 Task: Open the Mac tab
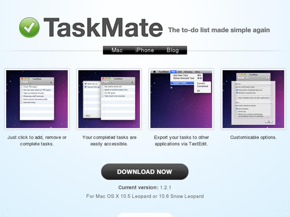tap(117, 50)
